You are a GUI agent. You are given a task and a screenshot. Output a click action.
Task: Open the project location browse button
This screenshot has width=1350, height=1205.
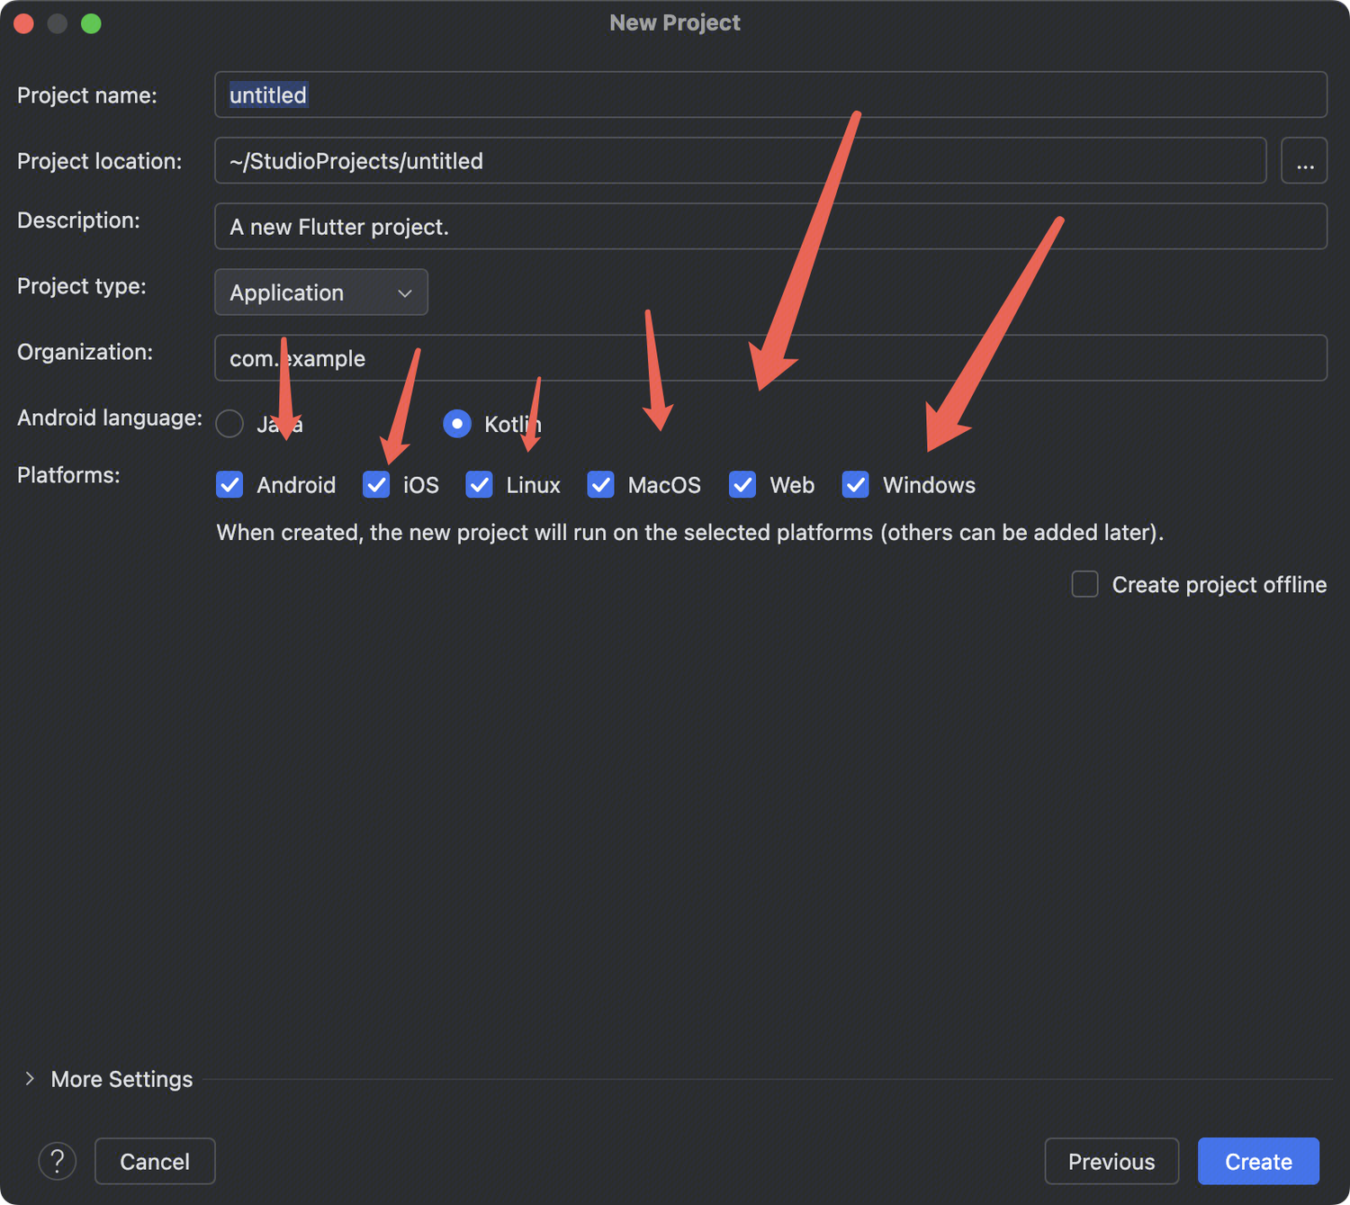tap(1303, 161)
